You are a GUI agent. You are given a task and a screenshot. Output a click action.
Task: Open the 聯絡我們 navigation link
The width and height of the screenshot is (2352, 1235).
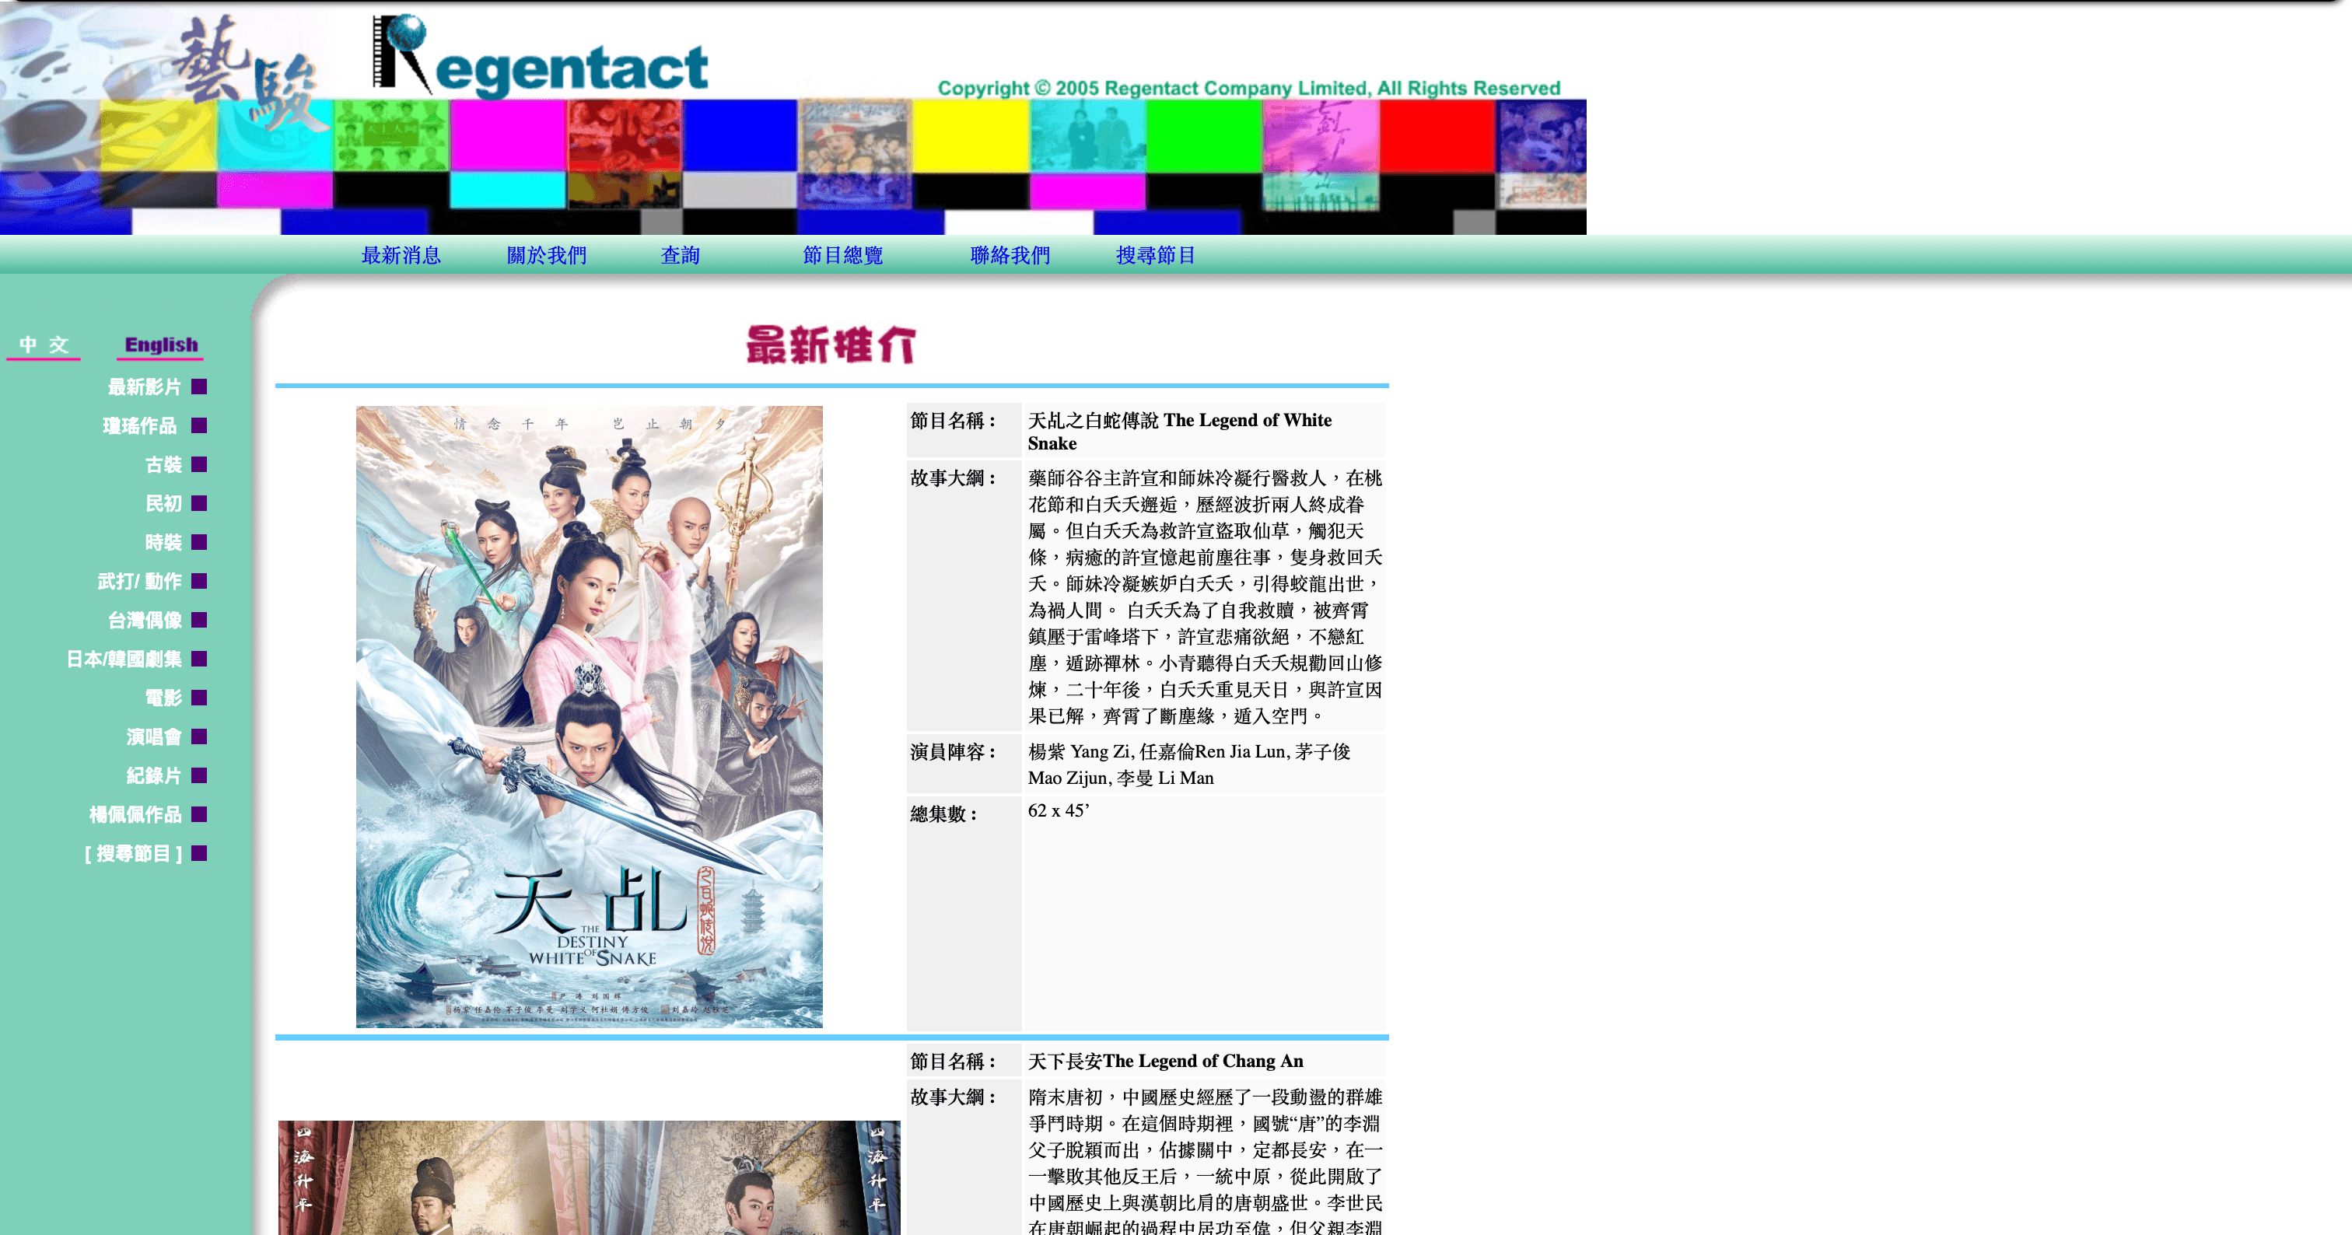pyautogui.click(x=1010, y=256)
